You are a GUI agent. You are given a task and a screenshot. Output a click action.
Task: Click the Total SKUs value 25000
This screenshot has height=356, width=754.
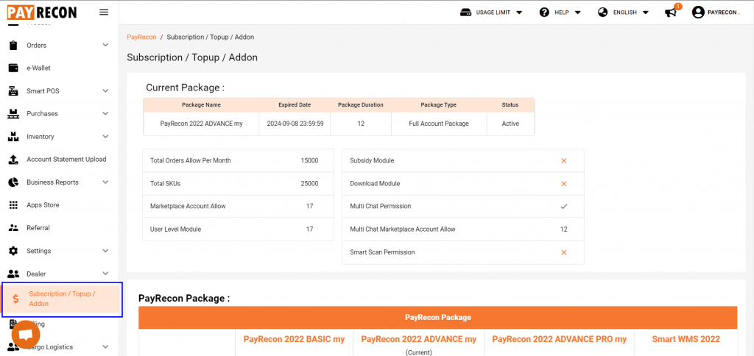[x=309, y=184]
